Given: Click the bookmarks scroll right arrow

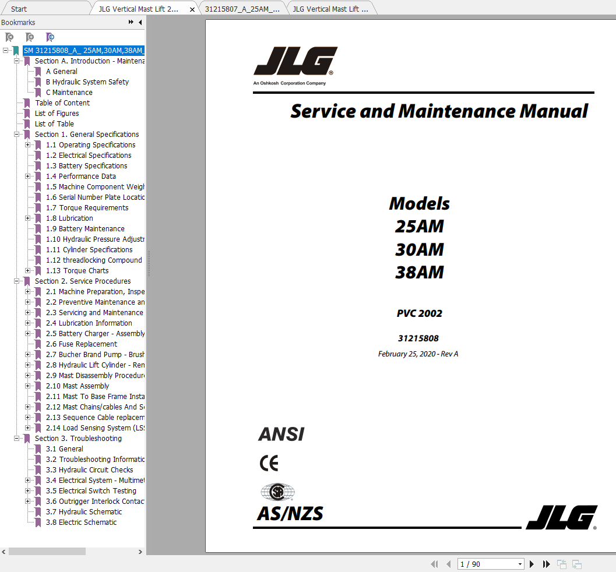Looking at the screenshot, I should click(x=140, y=552).
